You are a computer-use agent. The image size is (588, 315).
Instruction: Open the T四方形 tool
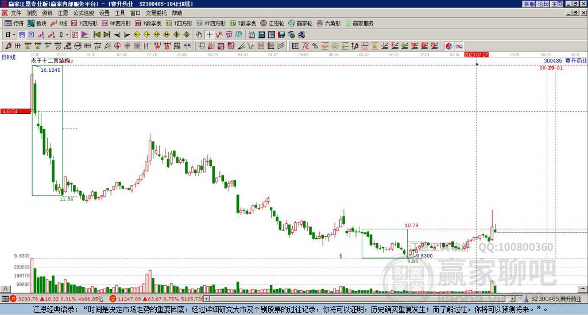point(179,23)
